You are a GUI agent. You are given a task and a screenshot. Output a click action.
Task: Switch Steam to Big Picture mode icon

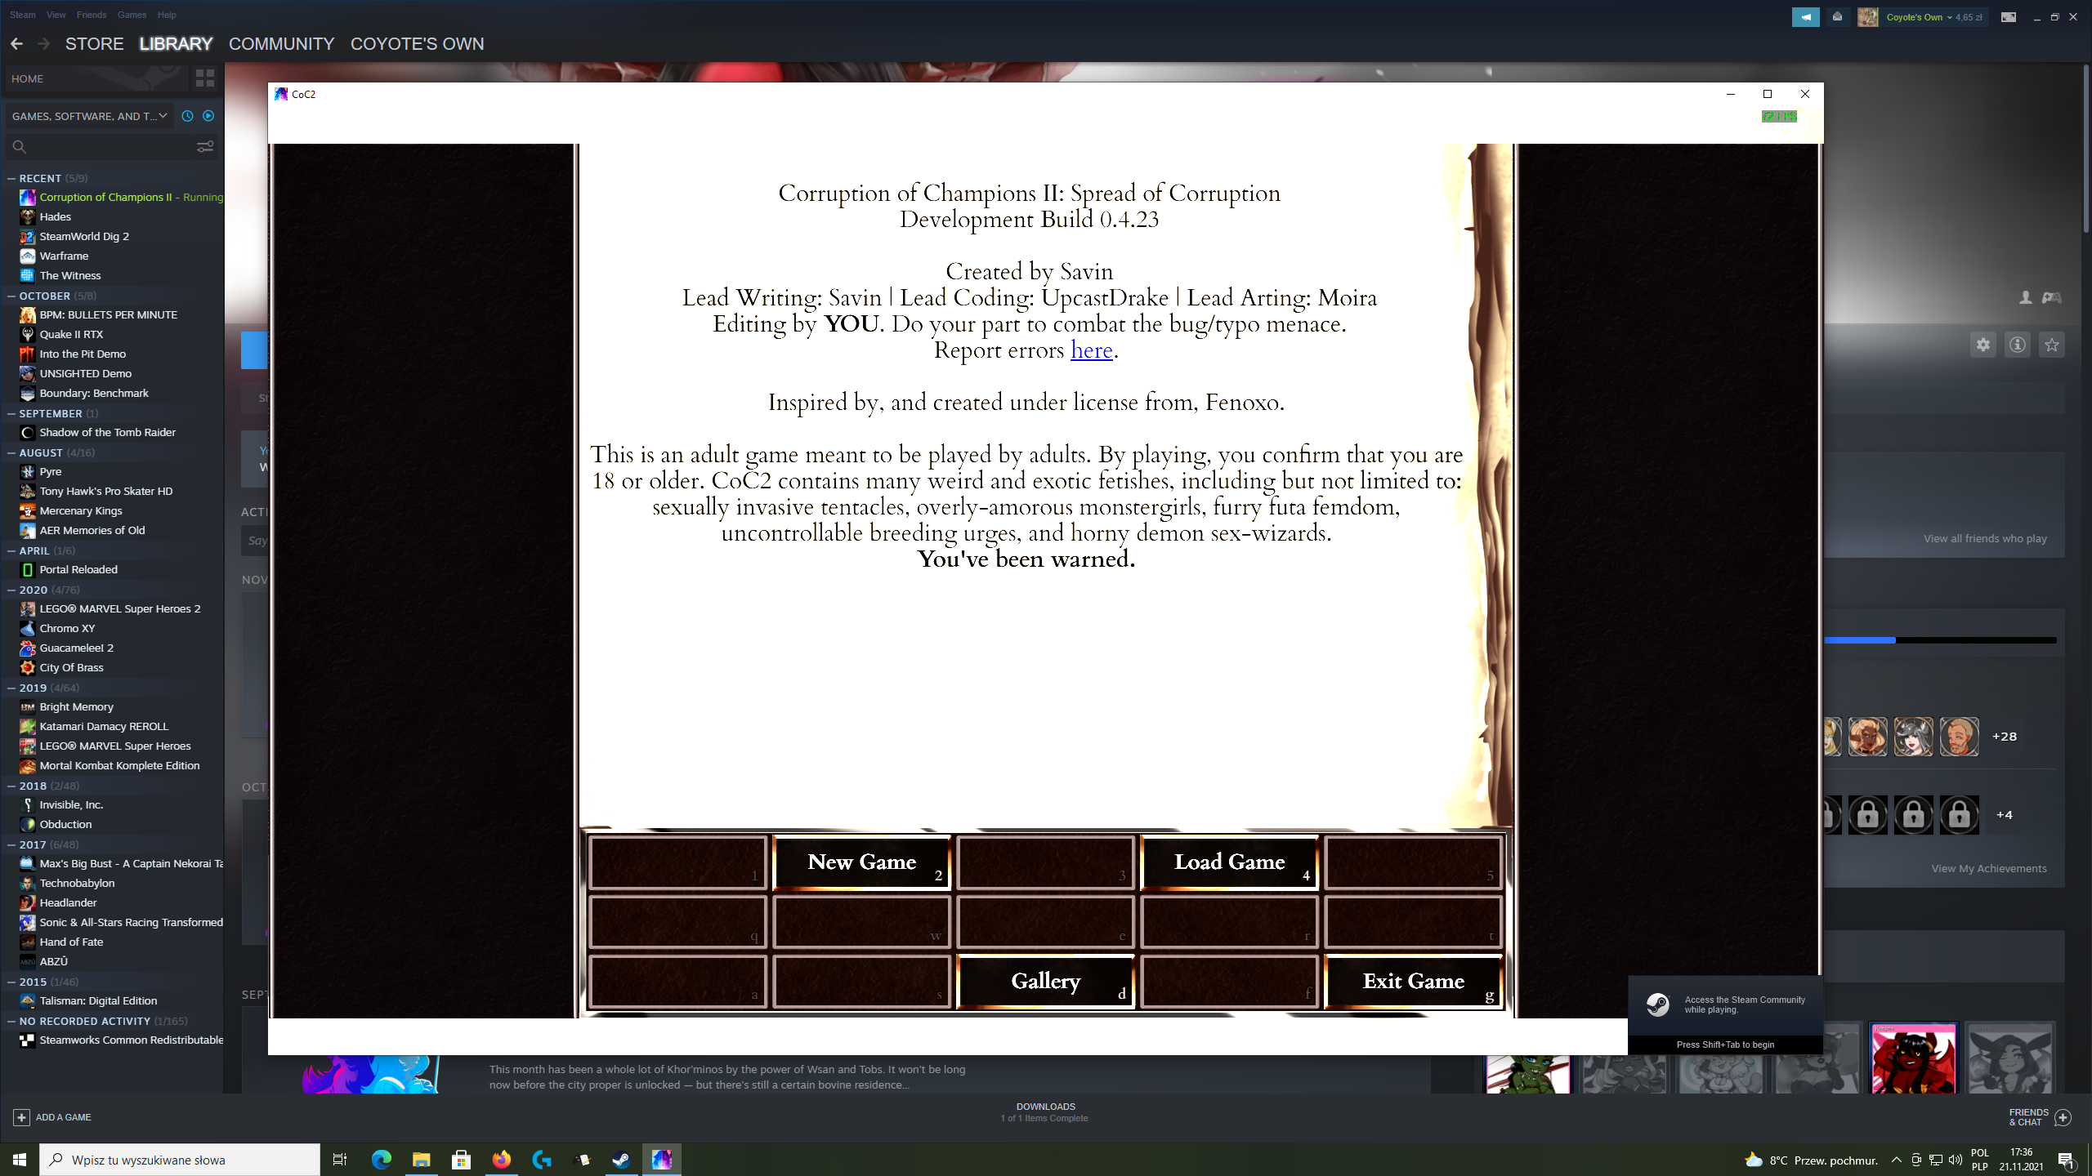(2008, 16)
